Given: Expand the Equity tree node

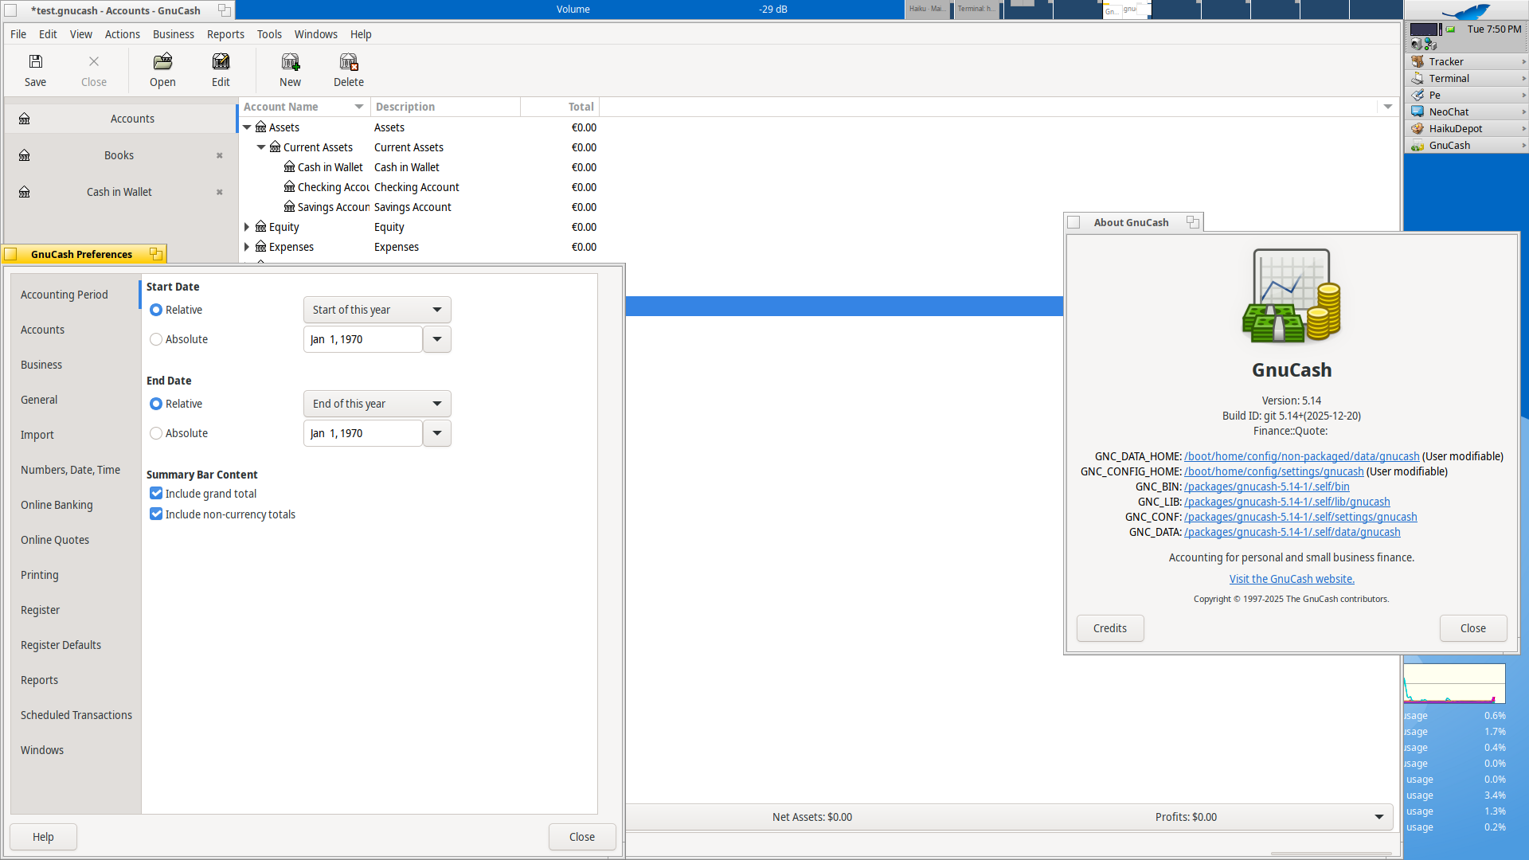Looking at the screenshot, I should coord(247,227).
